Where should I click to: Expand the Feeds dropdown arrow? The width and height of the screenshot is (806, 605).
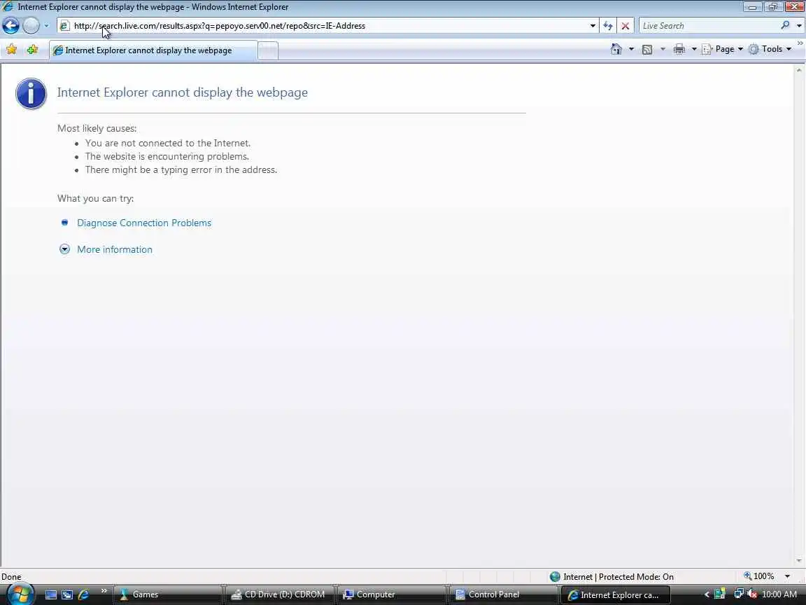(663, 49)
